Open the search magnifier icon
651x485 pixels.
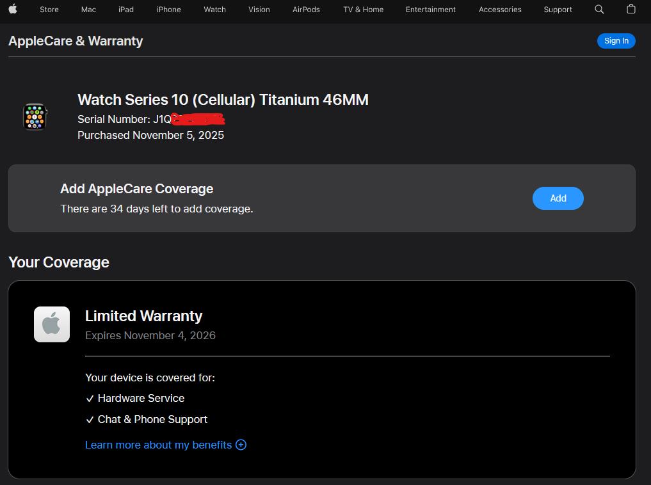pyautogui.click(x=599, y=9)
